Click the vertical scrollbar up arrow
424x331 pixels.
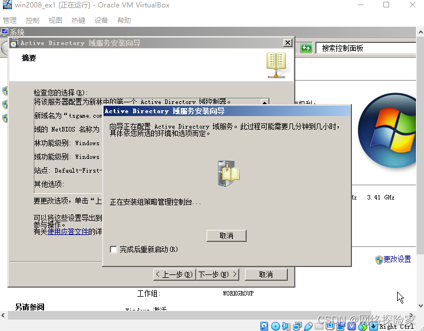point(421,32)
